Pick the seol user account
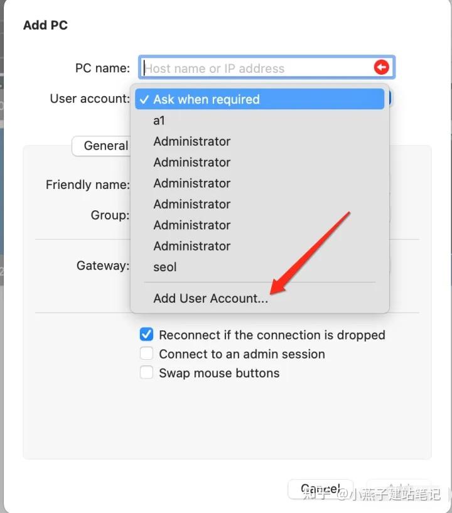Viewport: 452px width, 513px height. tap(165, 267)
